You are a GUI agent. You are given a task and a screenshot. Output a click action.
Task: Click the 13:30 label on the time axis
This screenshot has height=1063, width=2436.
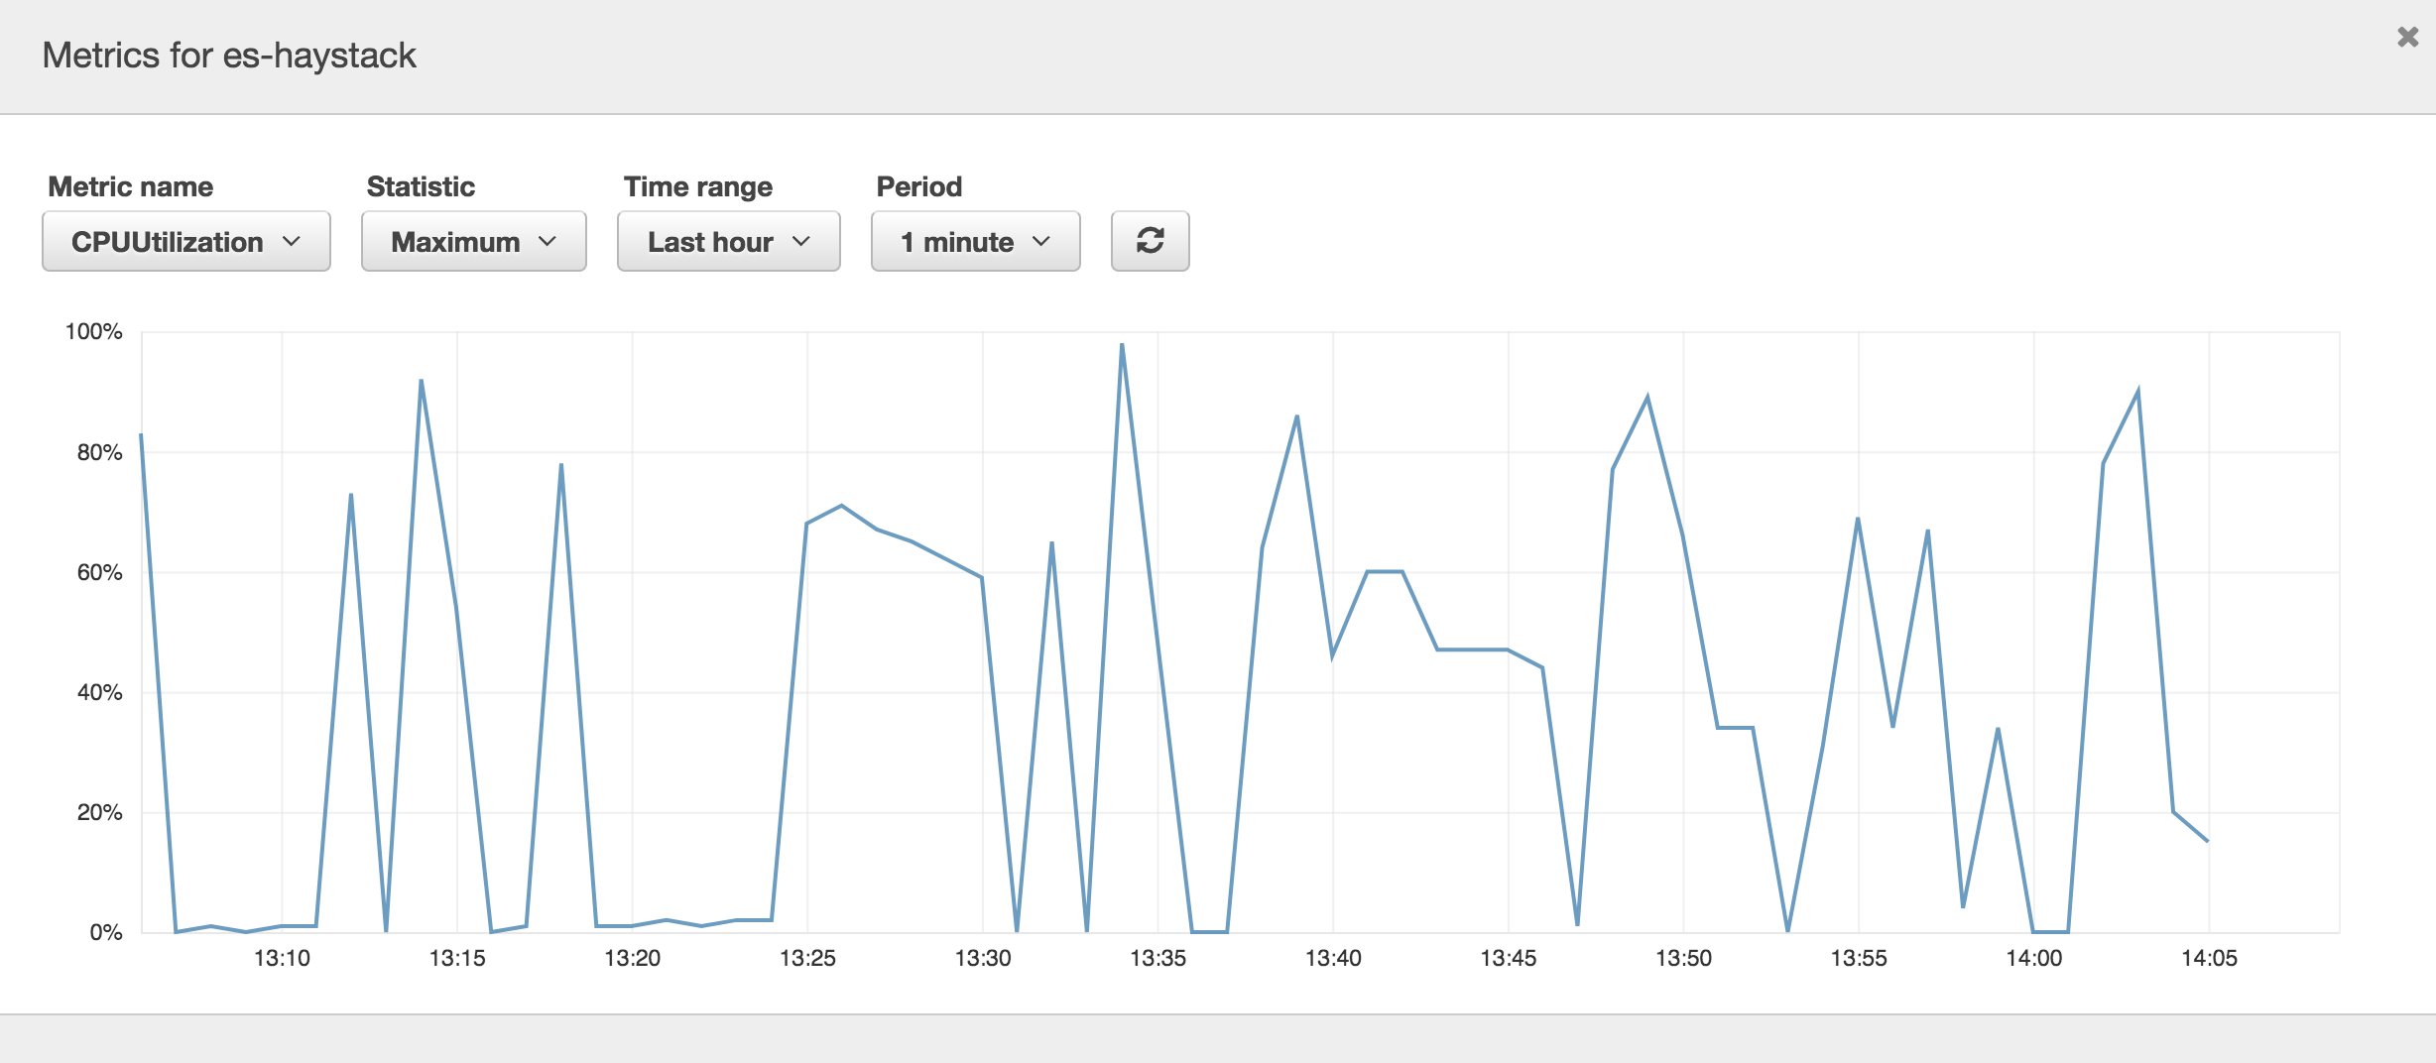click(984, 958)
